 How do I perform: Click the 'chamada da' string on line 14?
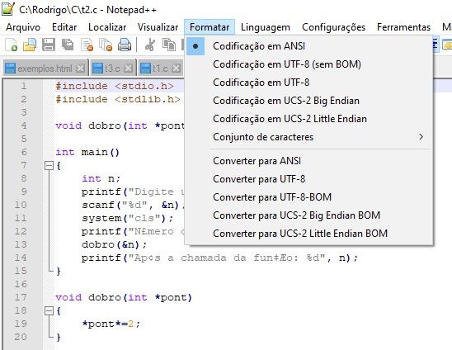[214, 258]
